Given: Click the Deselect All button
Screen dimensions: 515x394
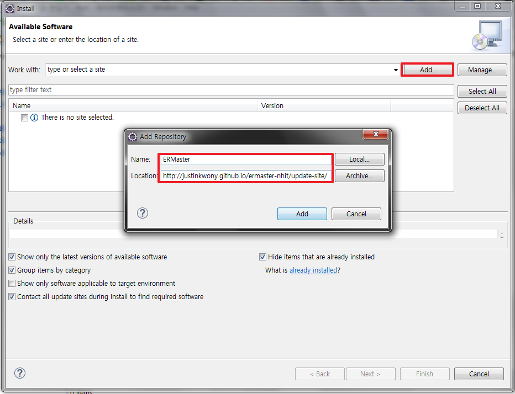Looking at the screenshot, I should tap(482, 108).
